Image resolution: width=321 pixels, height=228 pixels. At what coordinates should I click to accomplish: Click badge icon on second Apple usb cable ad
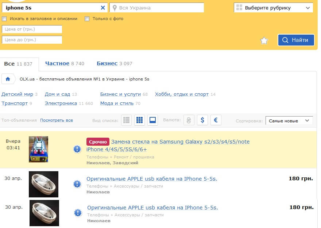pos(78,213)
